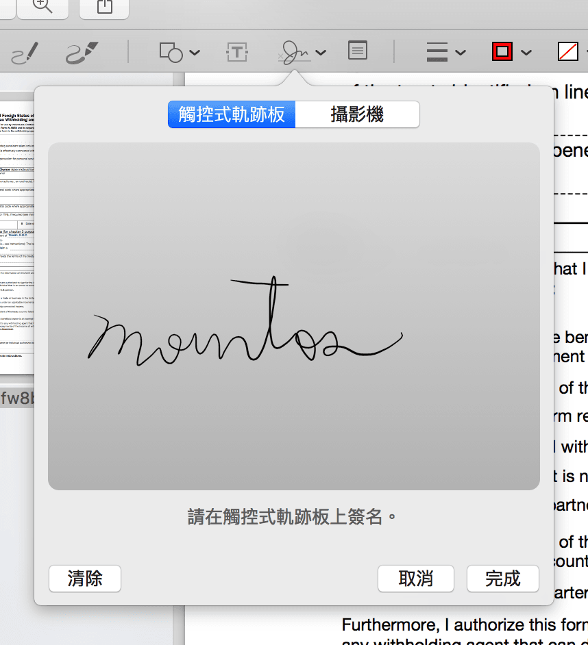Click the 請在觸控式軌跡板上簽名 instruction text

291,517
